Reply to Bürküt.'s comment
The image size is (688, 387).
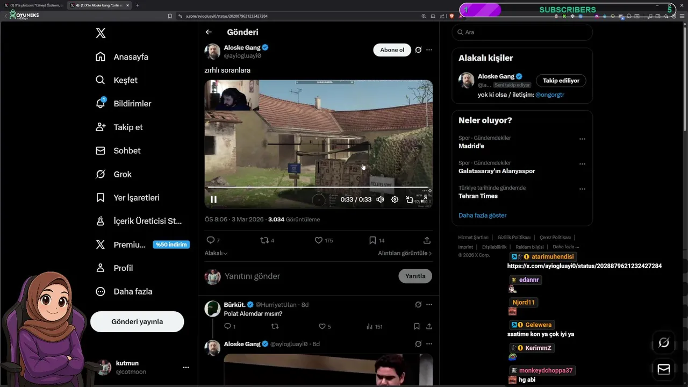[x=230, y=326]
